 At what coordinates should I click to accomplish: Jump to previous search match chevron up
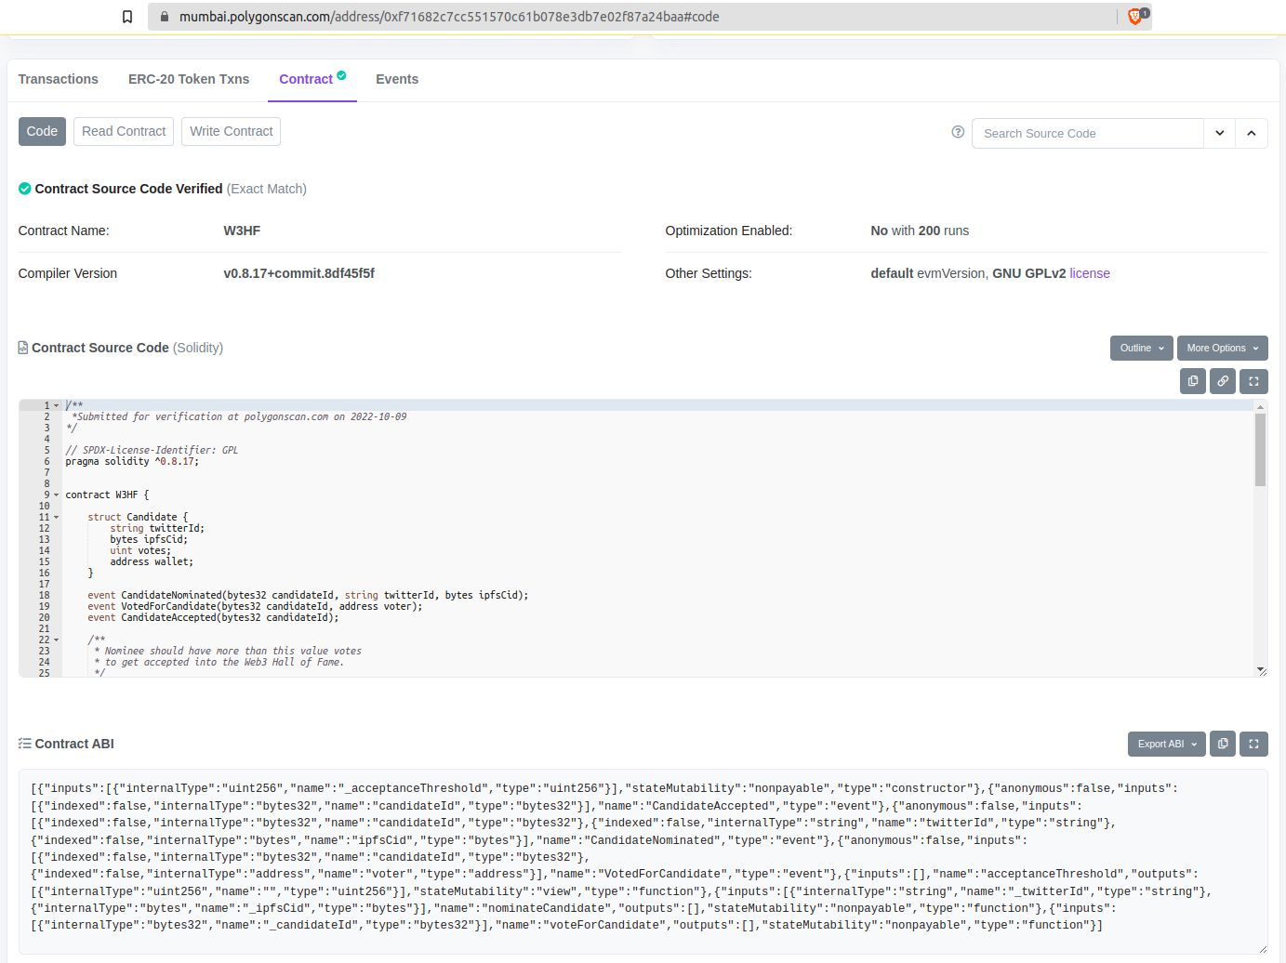click(x=1252, y=133)
